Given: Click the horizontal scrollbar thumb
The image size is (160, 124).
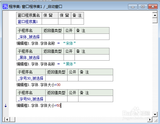Looking at the screenshot, I should click(x=12, y=119).
